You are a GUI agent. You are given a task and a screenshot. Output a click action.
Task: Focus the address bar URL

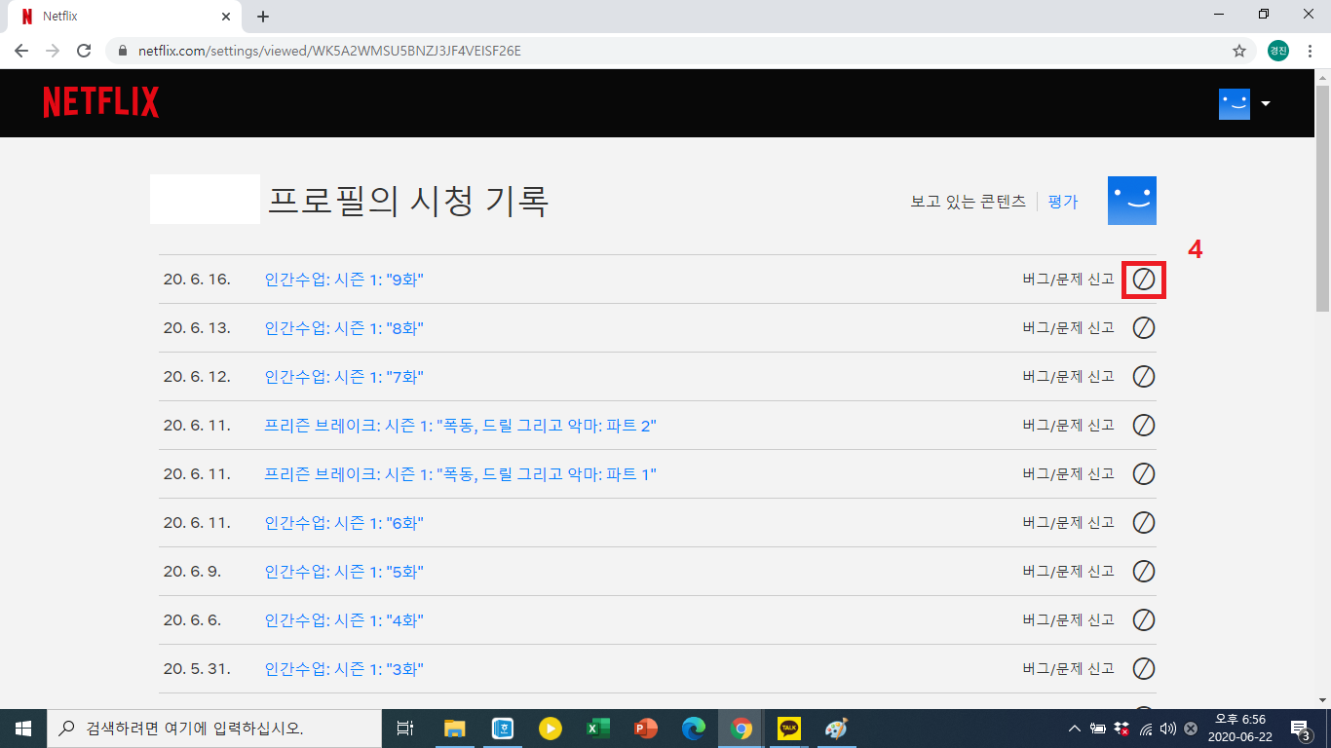click(x=329, y=51)
